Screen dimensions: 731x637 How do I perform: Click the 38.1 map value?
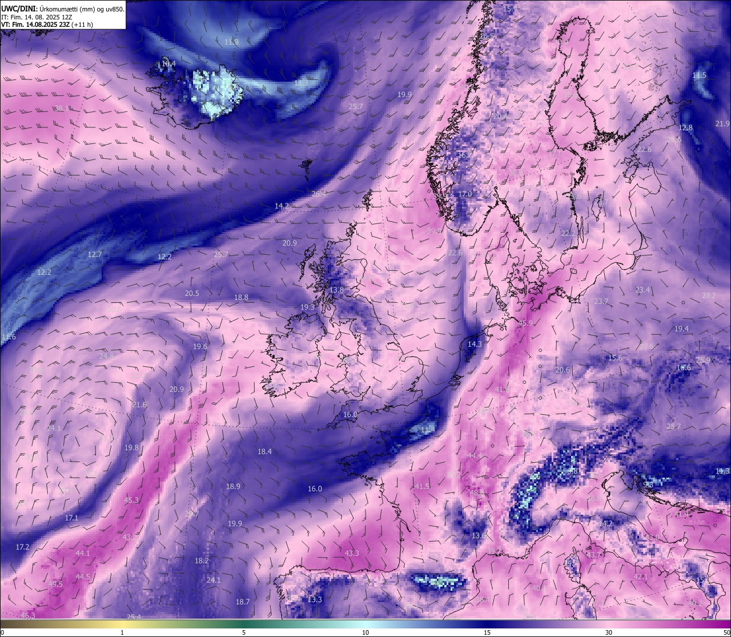click(x=62, y=108)
